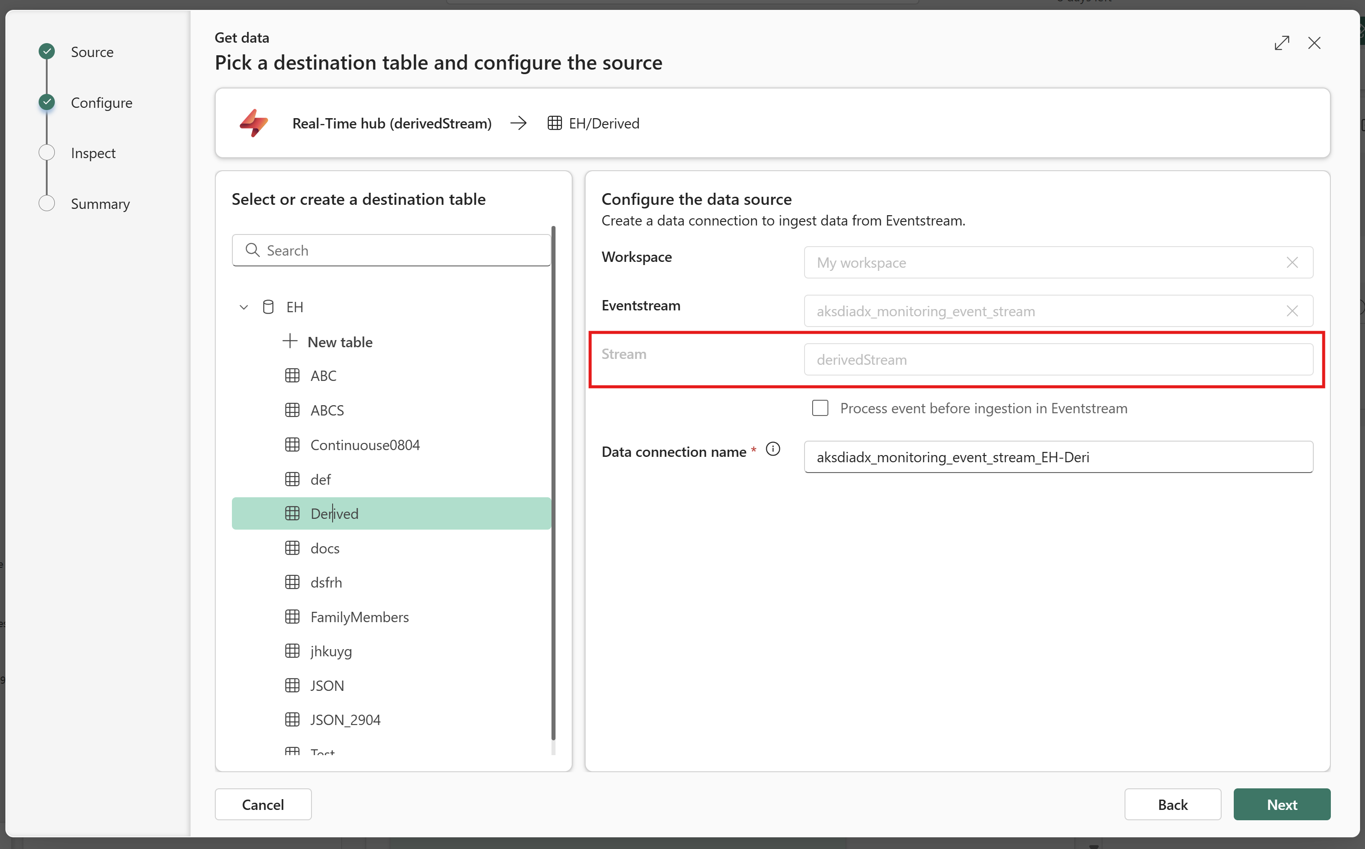Click the Real-Time hub lightning icon

(x=253, y=123)
